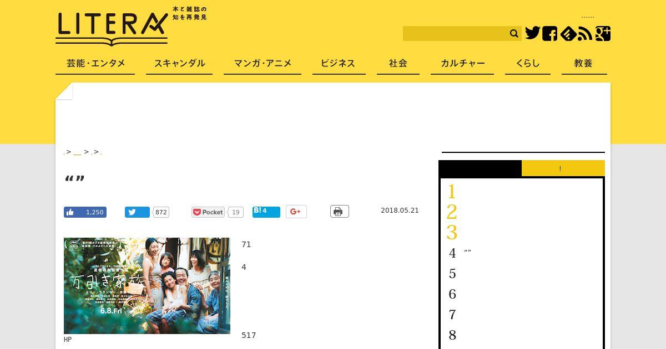Switch to the black ranking tab
Screen dimensions: 666x349
[x=480, y=168]
